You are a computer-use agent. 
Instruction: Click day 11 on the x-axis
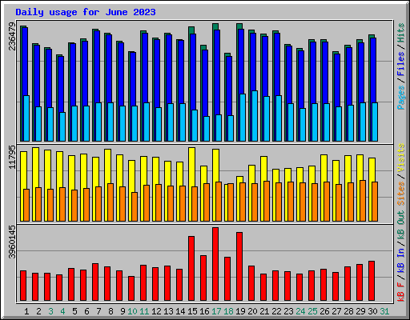pos(144,311)
